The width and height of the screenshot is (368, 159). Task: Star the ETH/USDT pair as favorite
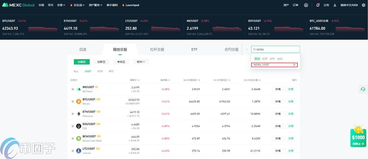click(x=73, y=114)
